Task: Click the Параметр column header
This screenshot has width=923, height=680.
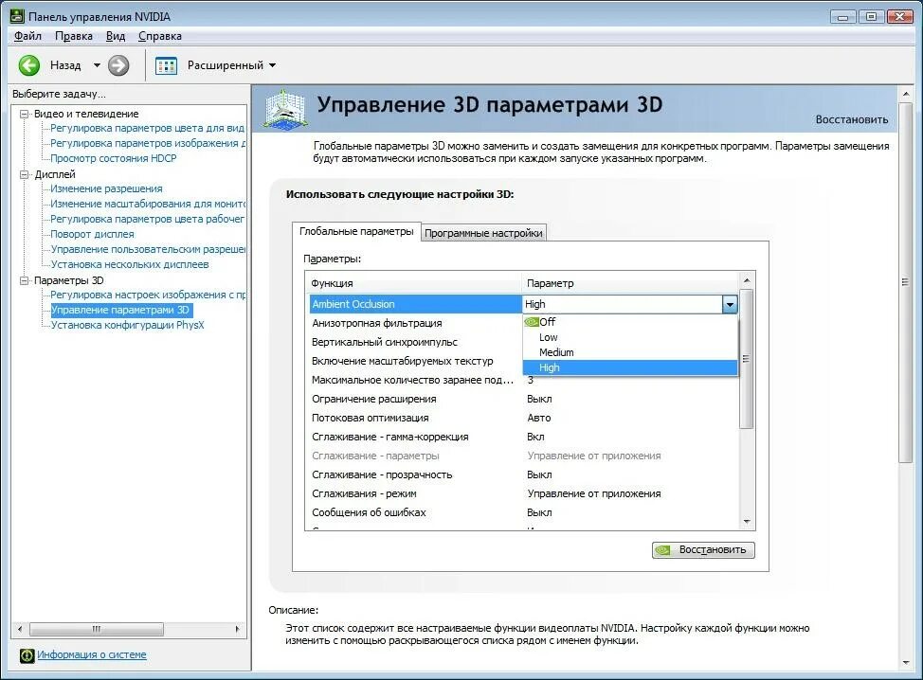Action: [x=630, y=283]
